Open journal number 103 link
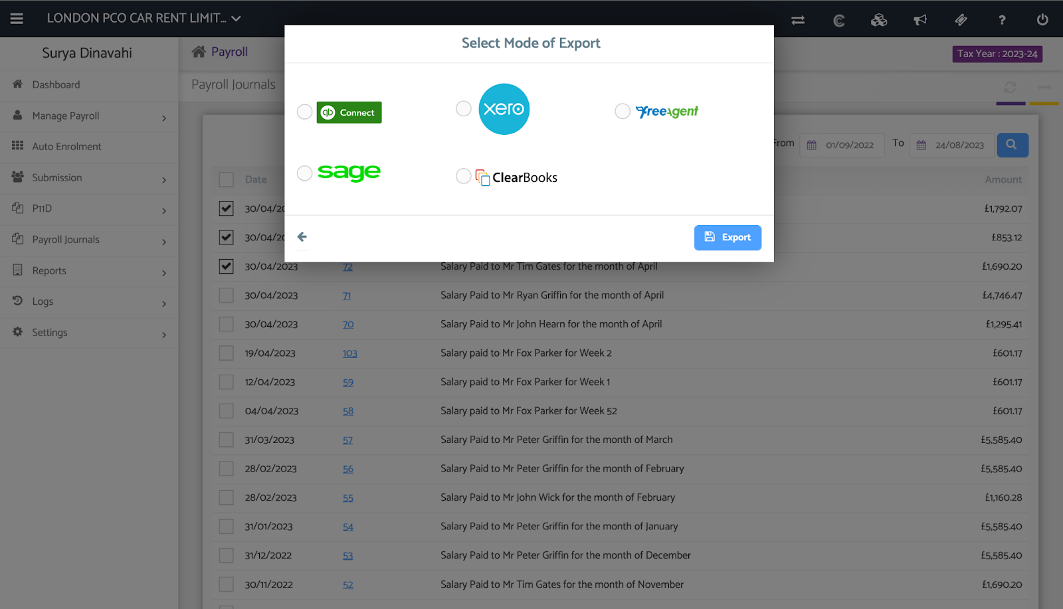This screenshot has height=609, width=1063. [x=350, y=353]
